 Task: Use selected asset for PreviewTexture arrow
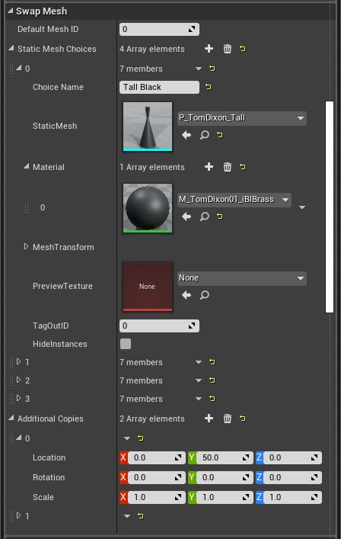pos(186,295)
